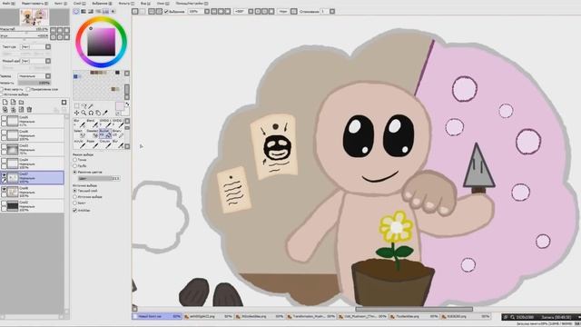The width and height of the screenshot is (581, 327).
Task: Pick a hue on the color wheel ring
Action: (101, 19)
